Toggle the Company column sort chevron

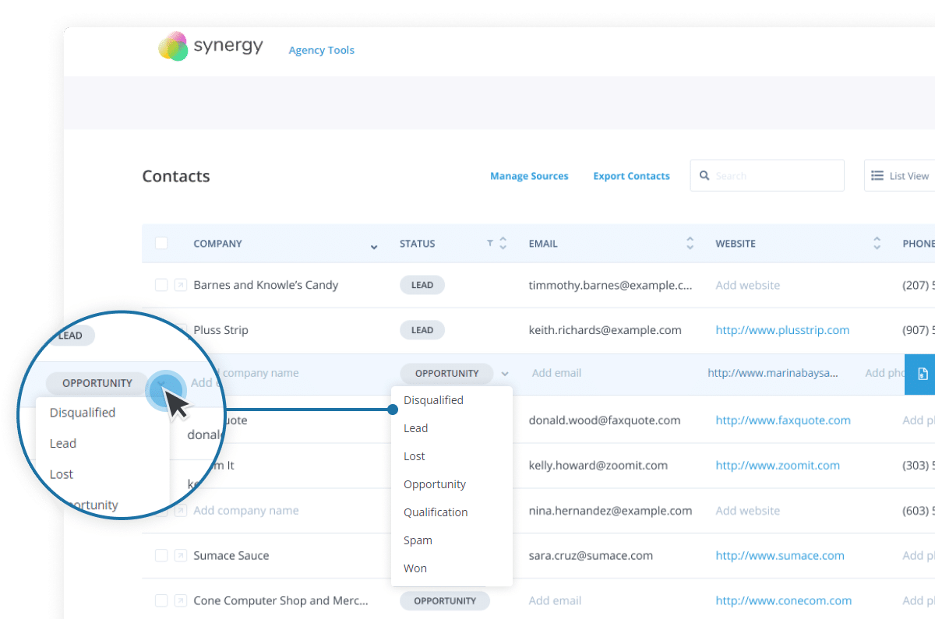coord(374,246)
